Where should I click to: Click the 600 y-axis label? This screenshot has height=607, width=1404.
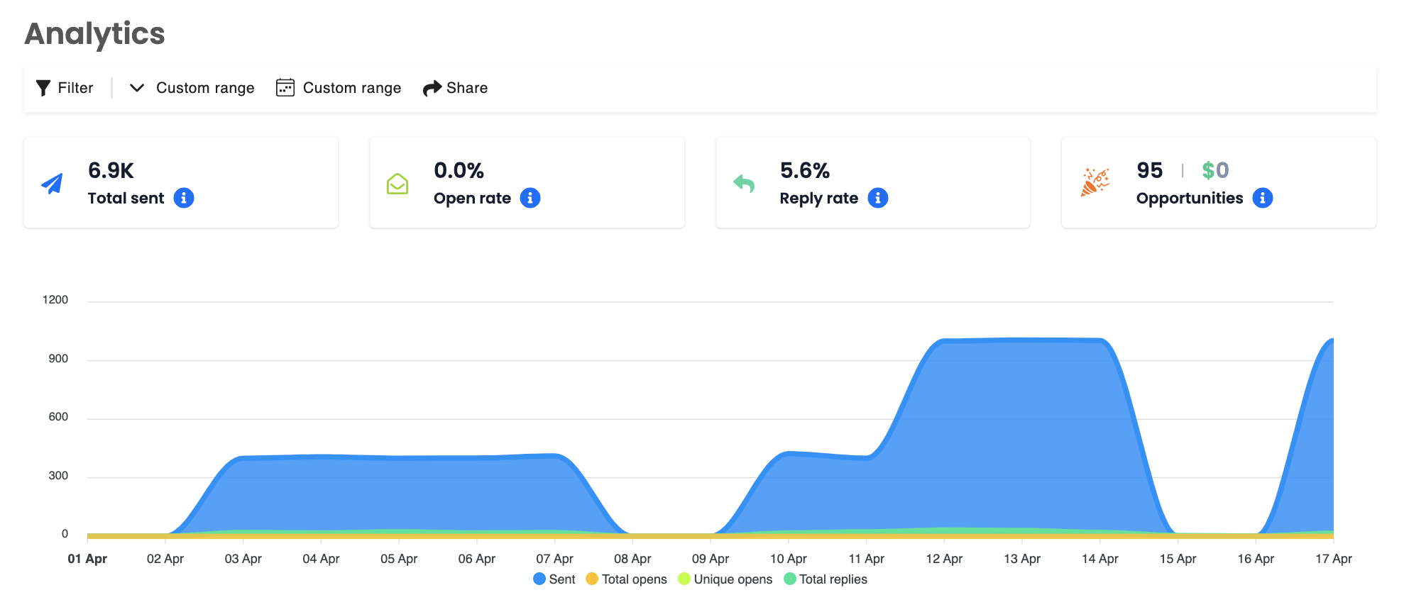click(x=58, y=417)
